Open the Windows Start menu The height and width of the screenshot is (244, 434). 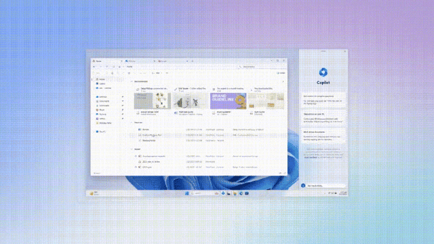coord(186,193)
